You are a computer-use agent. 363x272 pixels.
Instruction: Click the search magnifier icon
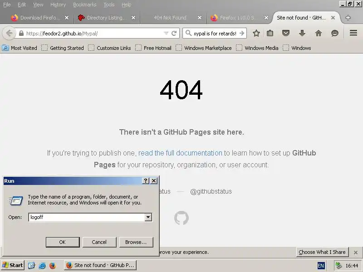point(188,33)
